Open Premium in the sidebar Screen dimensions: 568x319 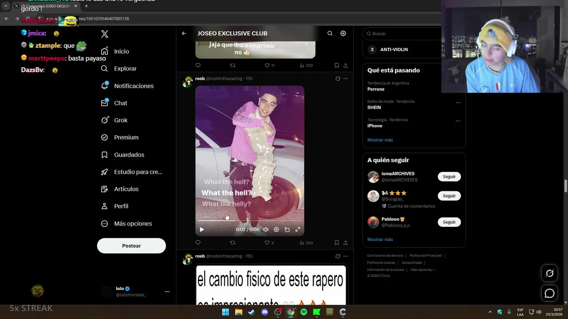click(x=120, y=137)
